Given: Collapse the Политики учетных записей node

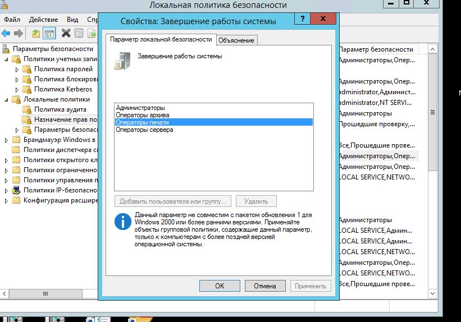Looking at the screenshot, I should pyautogui.click(x=6, y=59).
